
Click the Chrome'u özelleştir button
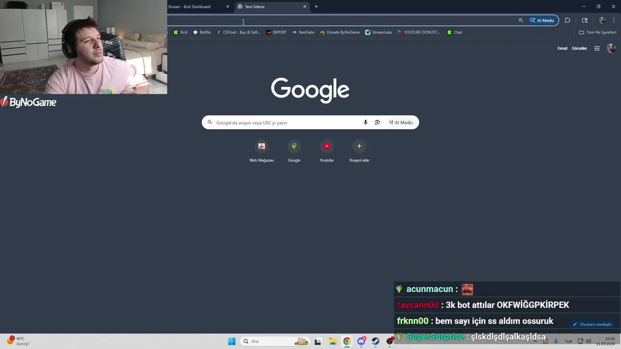pos(593,324)
